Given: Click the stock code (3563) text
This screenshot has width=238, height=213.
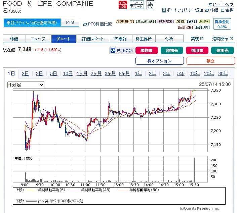Looking at the screenshot, I should 15,11.
